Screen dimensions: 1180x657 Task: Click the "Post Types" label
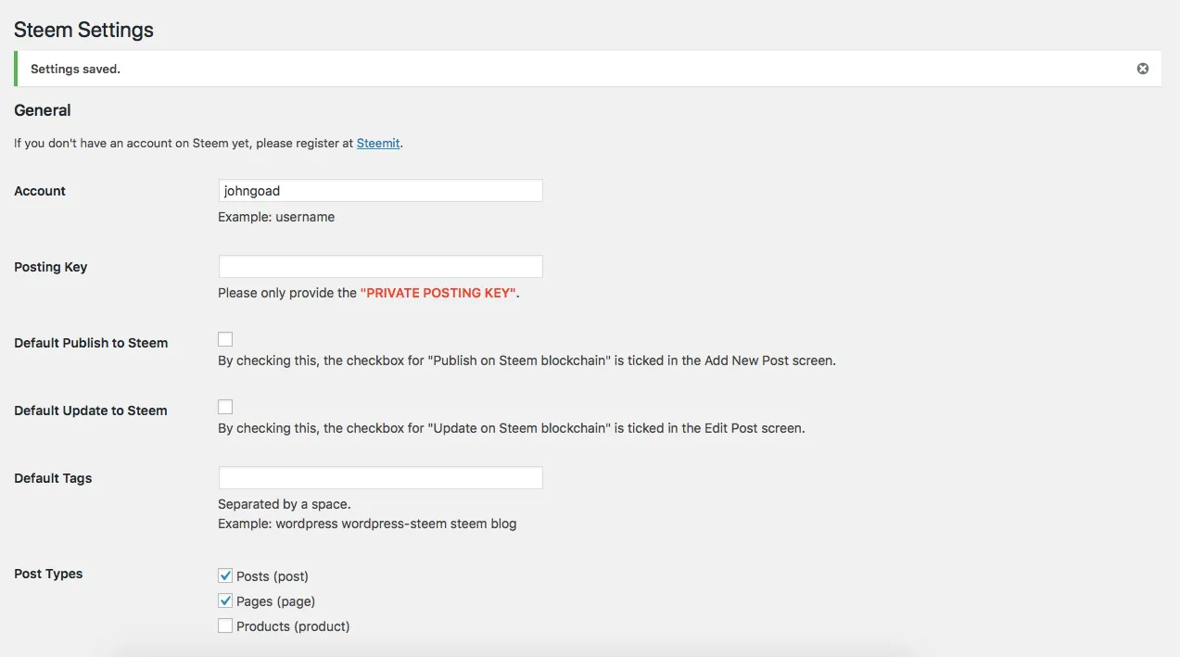(48, 574)
